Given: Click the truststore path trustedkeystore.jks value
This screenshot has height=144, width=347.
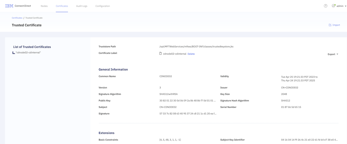Looking at the screenshot, I should click(x=197, y=46).
